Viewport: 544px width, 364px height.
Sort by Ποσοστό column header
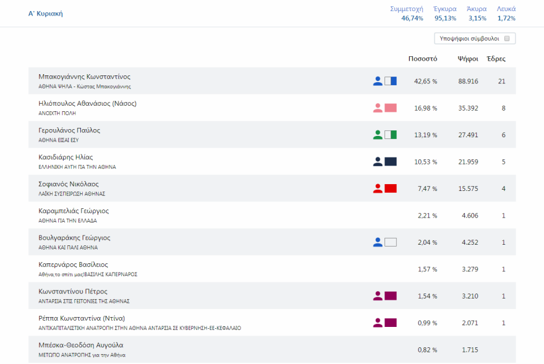click(423, 59)
